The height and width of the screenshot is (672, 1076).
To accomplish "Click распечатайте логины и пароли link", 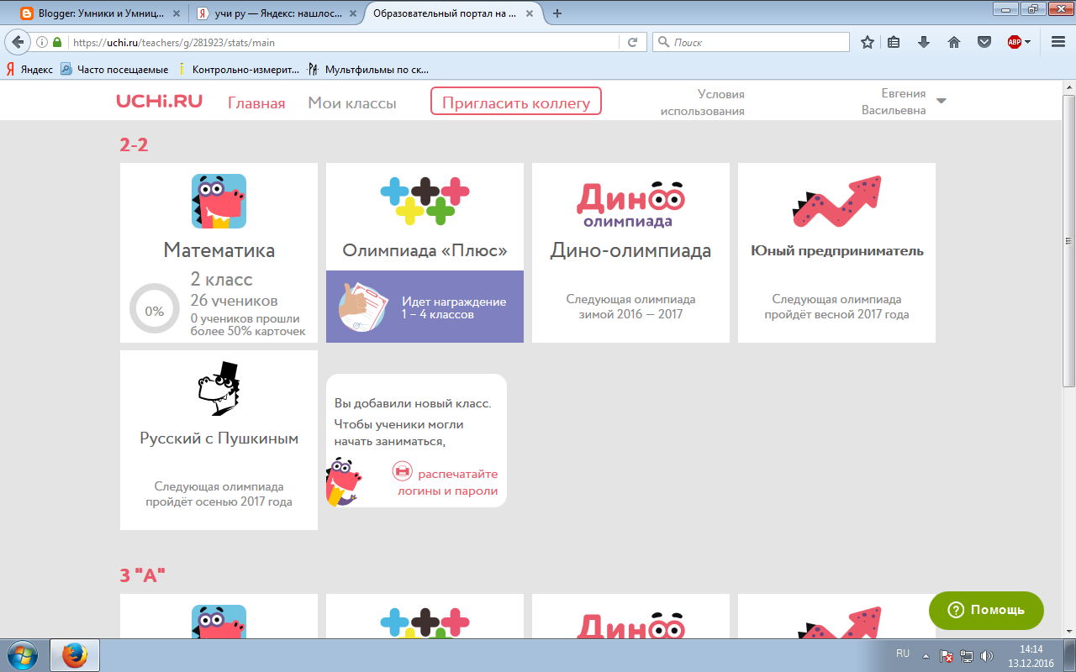I will pyautogui.click(x=448, y=482).
